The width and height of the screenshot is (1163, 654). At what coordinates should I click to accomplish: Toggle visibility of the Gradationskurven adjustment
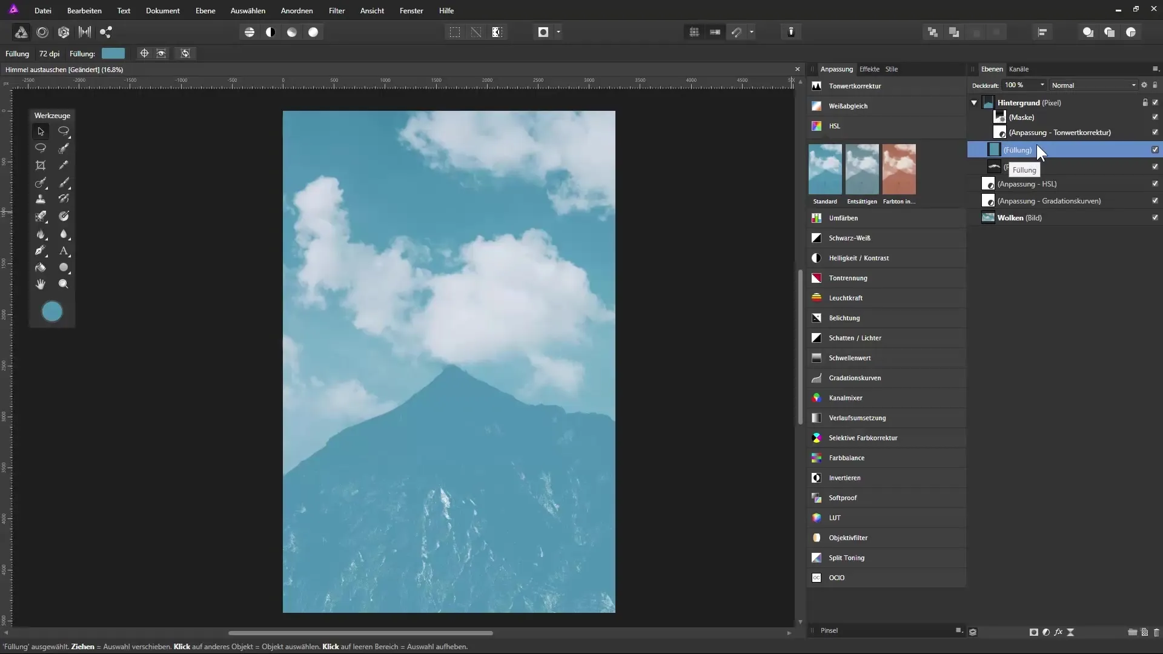[1155, 201]
